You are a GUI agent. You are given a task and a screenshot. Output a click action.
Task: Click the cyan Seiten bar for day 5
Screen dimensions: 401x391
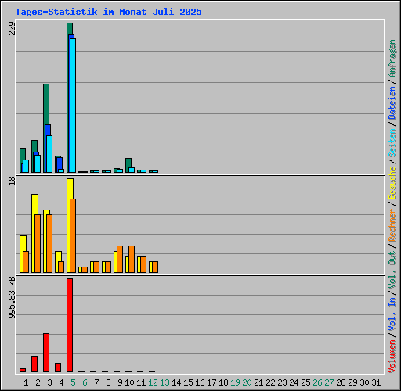(x=73, y=106)
